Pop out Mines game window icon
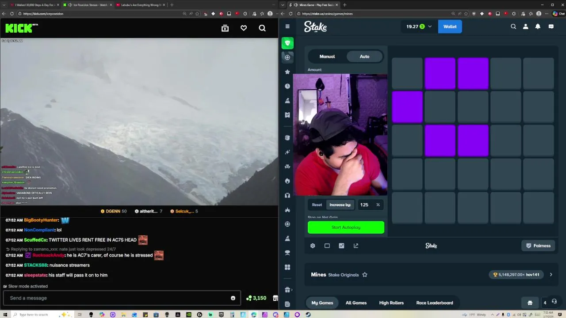566x318 pixels. pos(356,246)
